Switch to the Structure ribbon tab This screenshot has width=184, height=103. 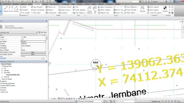[x=16, y=4]
